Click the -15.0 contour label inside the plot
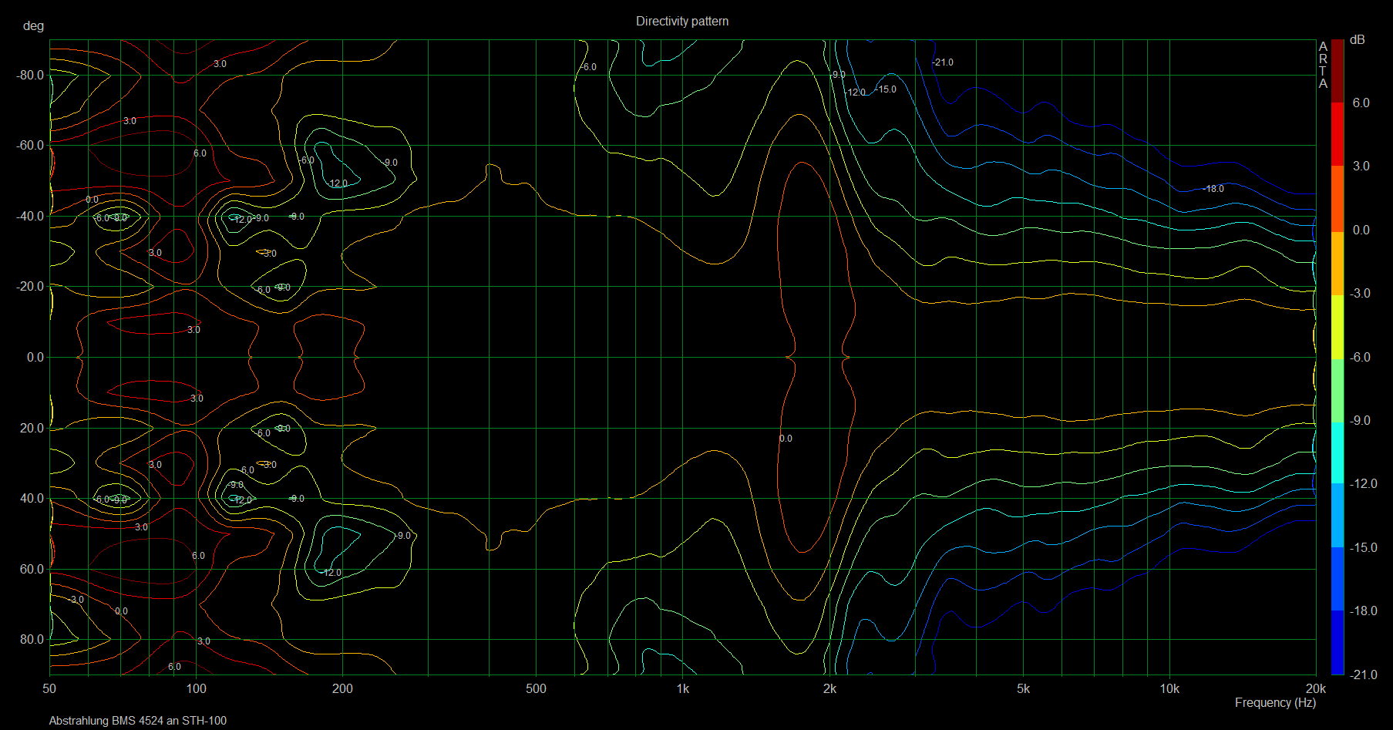 [x=887, y=89]
